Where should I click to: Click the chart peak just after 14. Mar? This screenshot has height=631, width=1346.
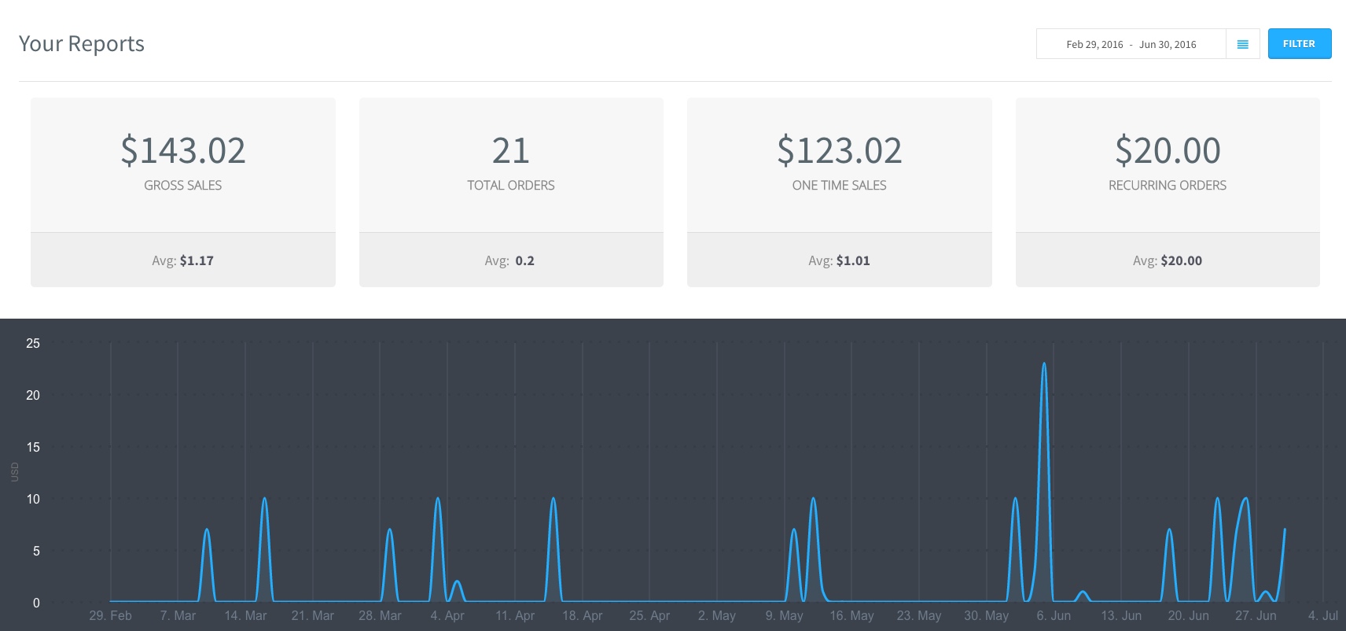tap(264, 499)
